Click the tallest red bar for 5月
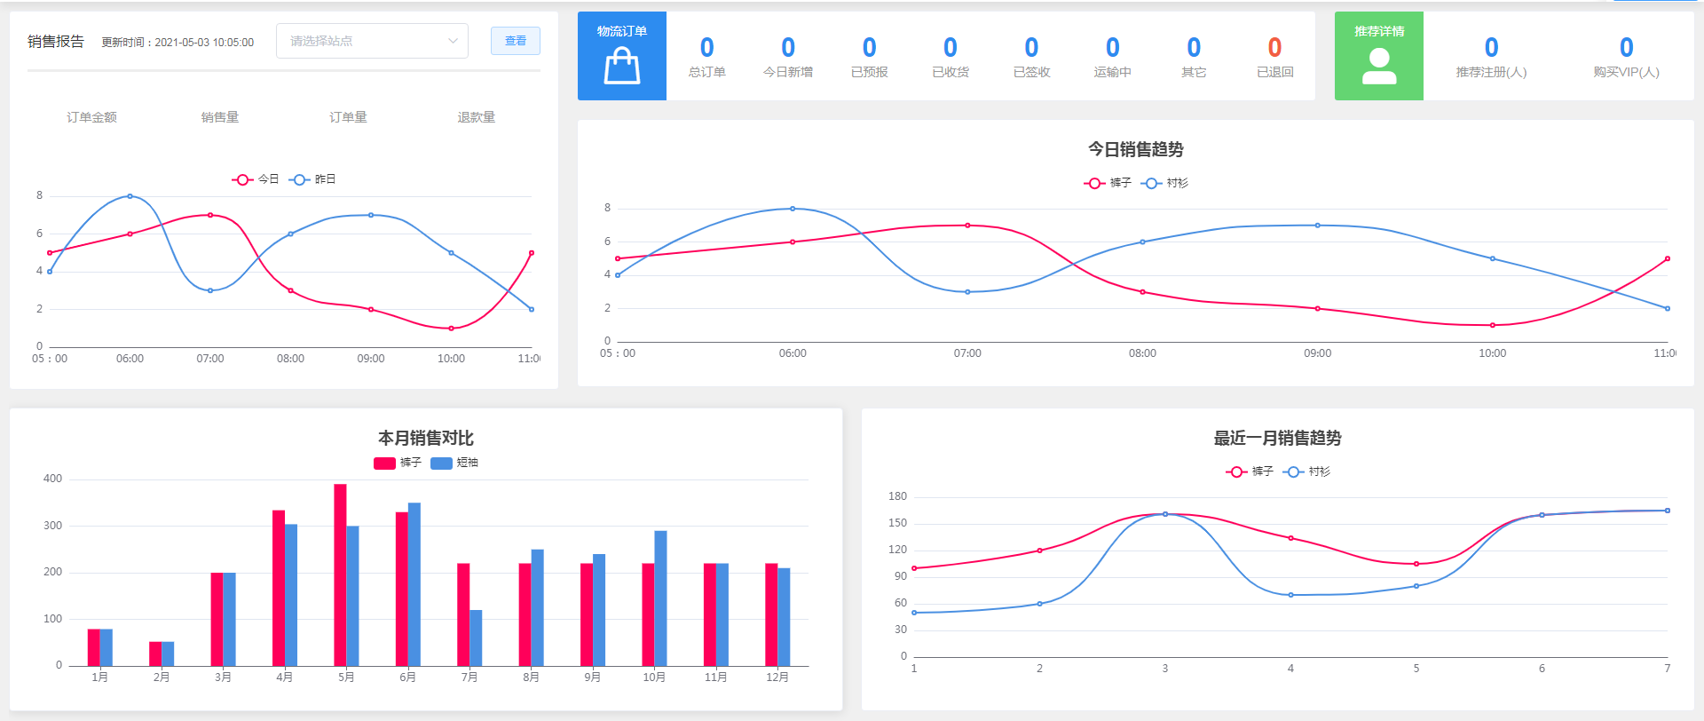Viewport: 1704px width, 721px height. click(x=340, y=574)
